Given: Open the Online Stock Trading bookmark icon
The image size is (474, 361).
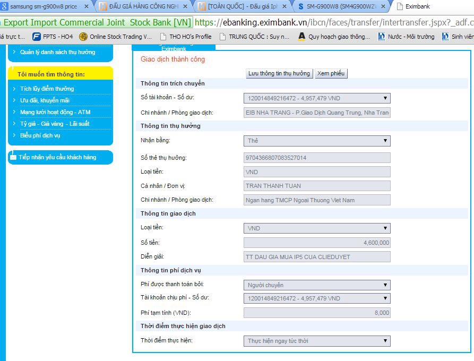Looking at the screenshot, I should point(83,37).
